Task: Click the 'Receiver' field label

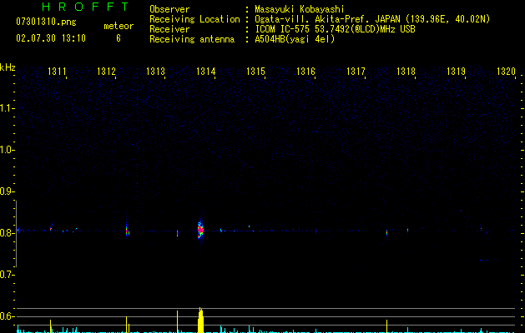Action: pos(169,29)
